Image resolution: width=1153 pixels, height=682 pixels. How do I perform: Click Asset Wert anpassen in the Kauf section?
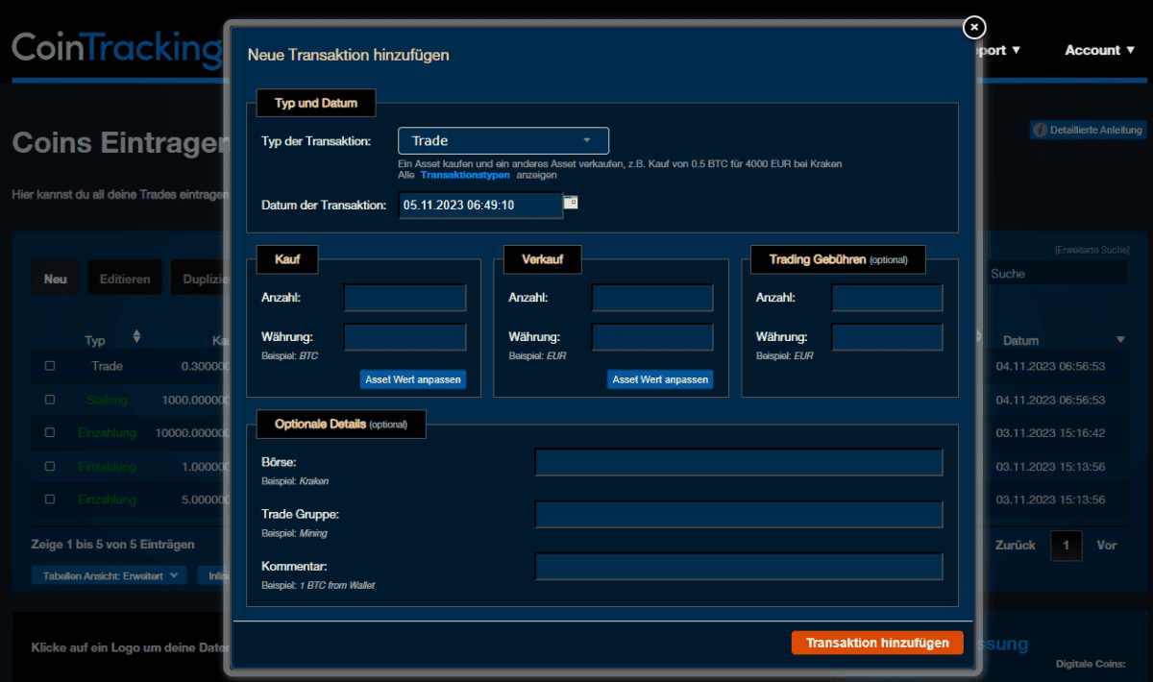412,378
